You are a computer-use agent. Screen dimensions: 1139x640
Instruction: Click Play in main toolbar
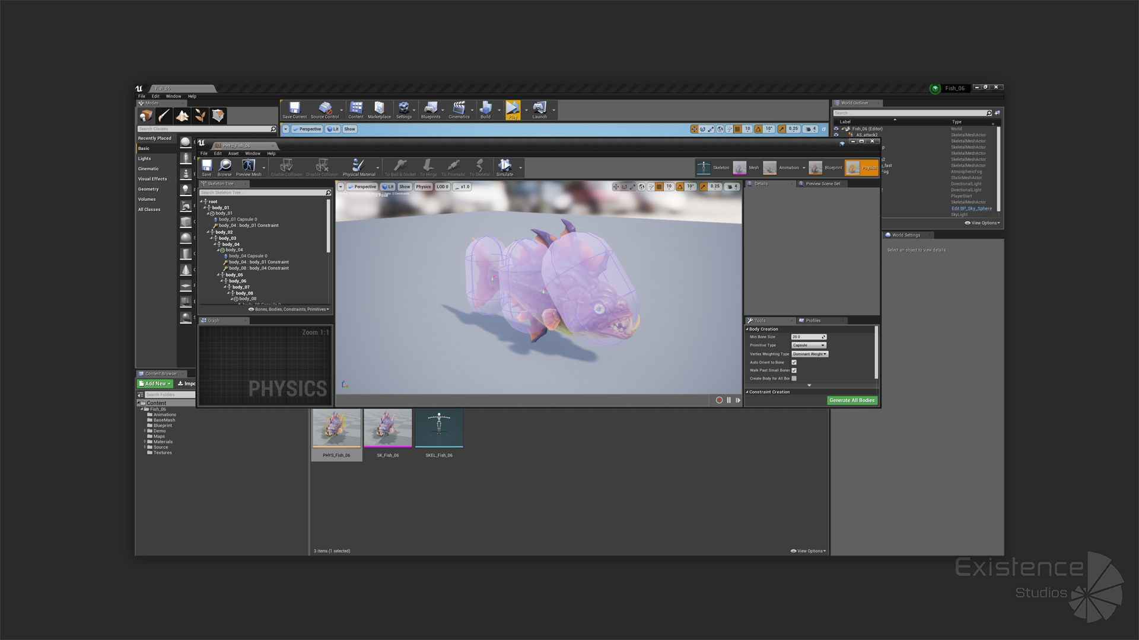[x=513, y=110]
